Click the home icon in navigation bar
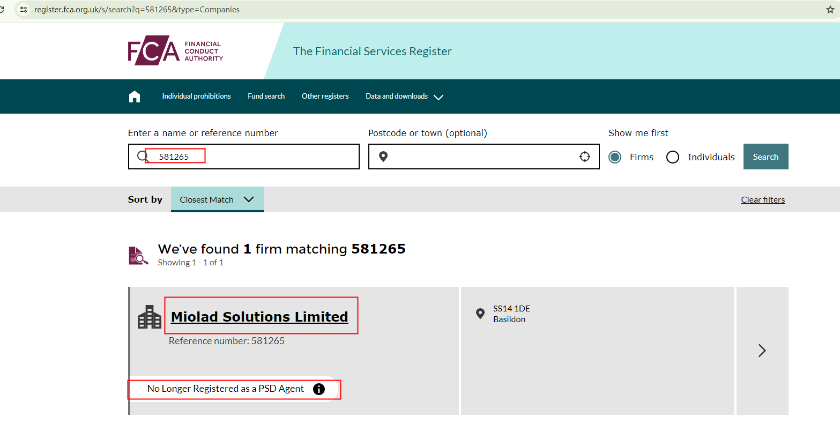Viewport: 840px width, 424px height. pyautogui.click(x=135, y=96)
